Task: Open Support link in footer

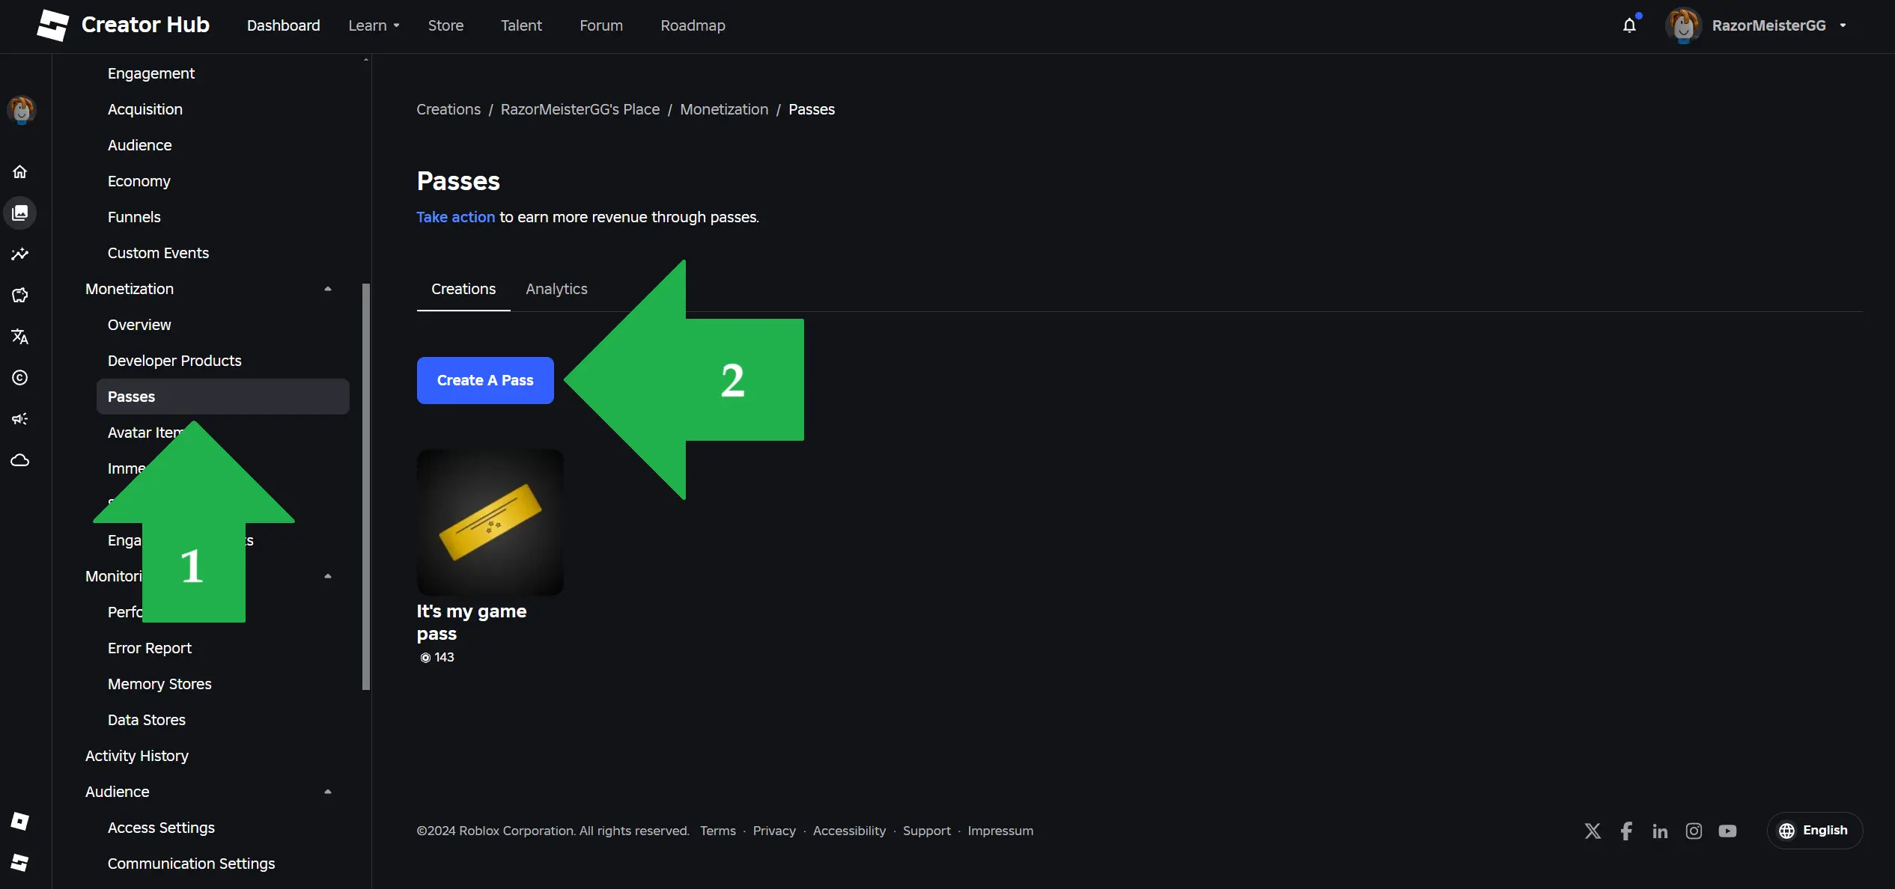Action: [x=927, y=831]
